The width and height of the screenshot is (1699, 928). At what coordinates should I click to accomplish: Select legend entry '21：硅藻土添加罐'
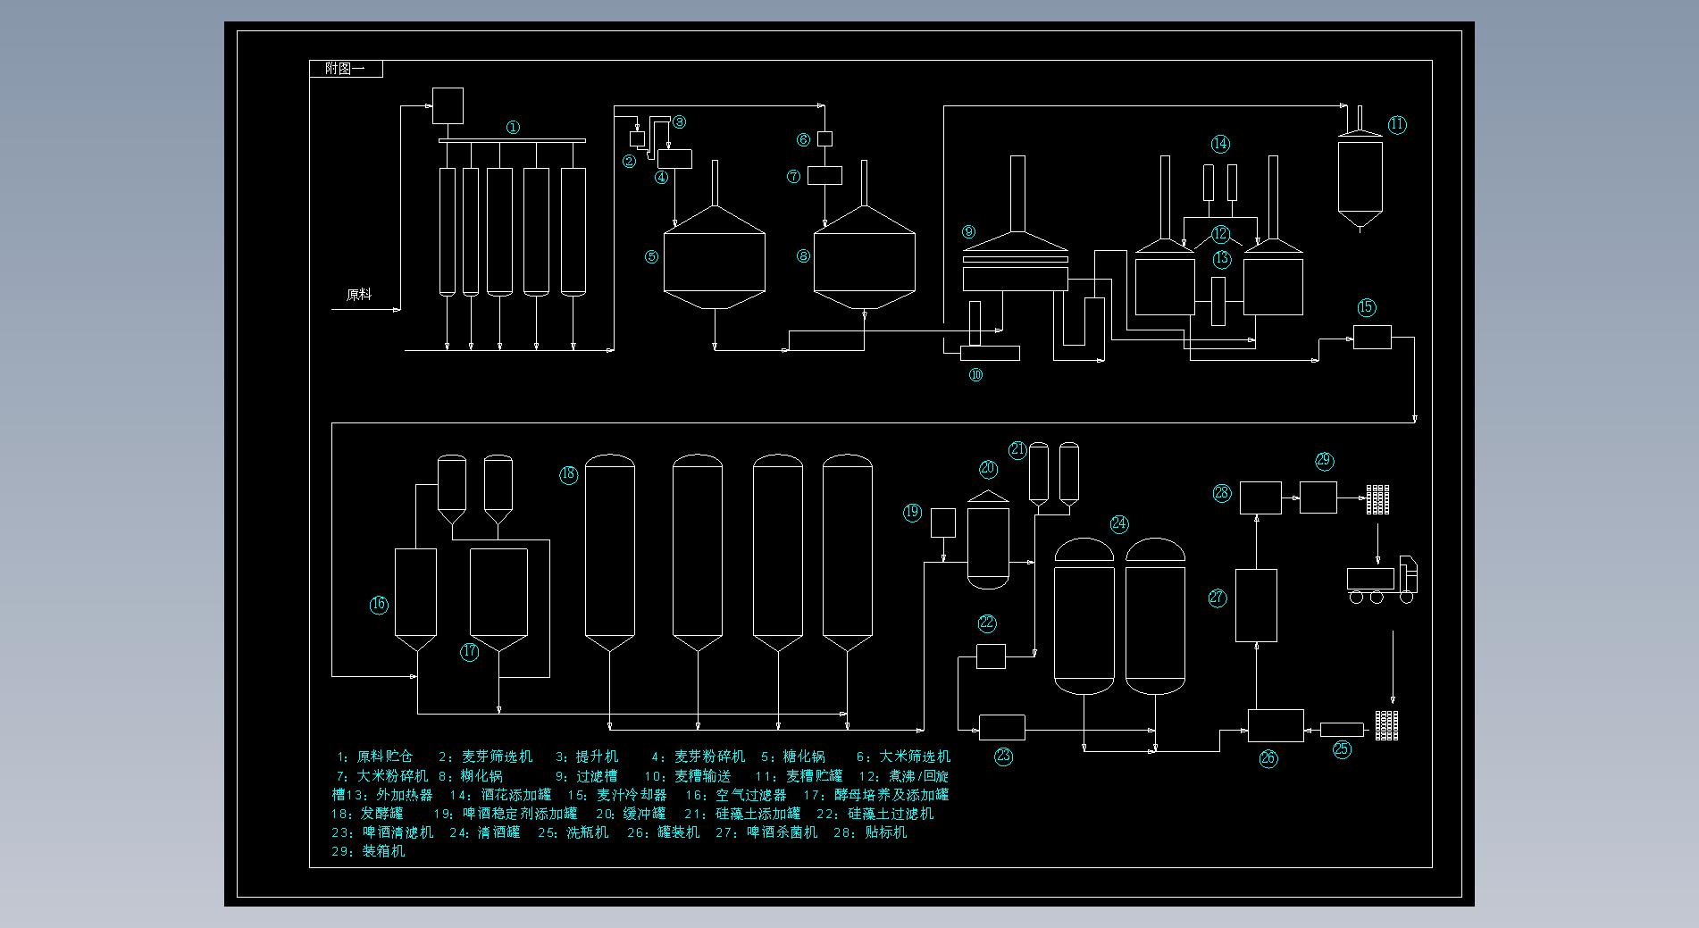click(743, 814)
